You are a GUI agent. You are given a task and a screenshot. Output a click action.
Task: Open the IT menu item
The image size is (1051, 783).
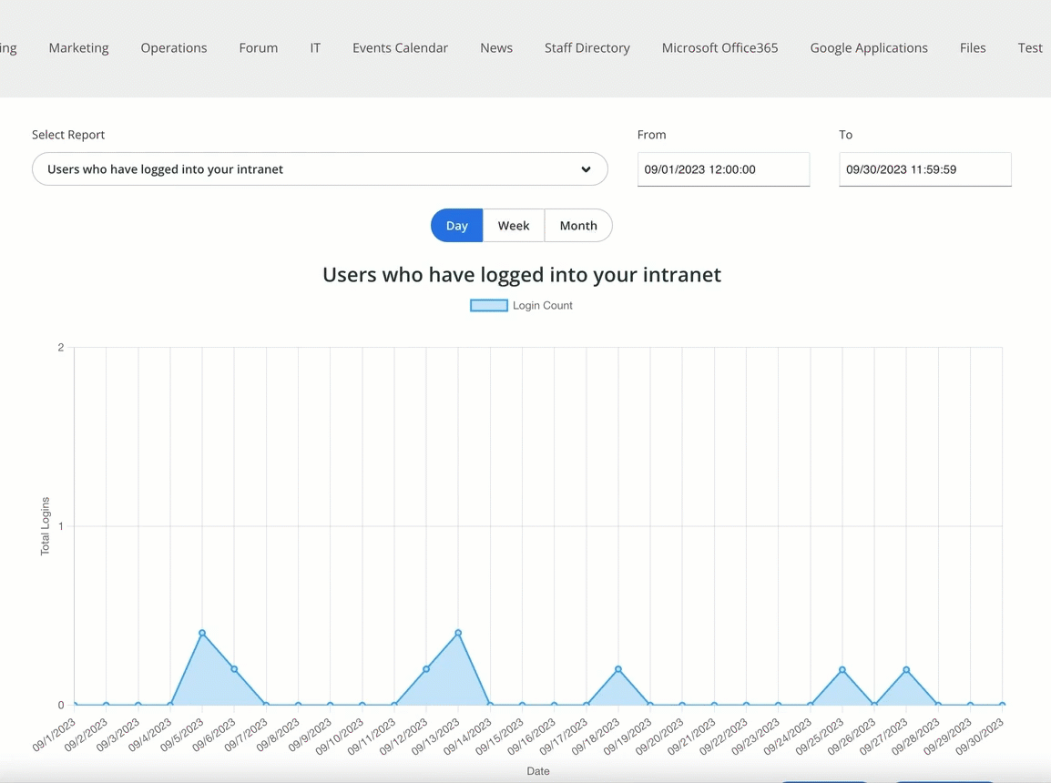[315, 47]
